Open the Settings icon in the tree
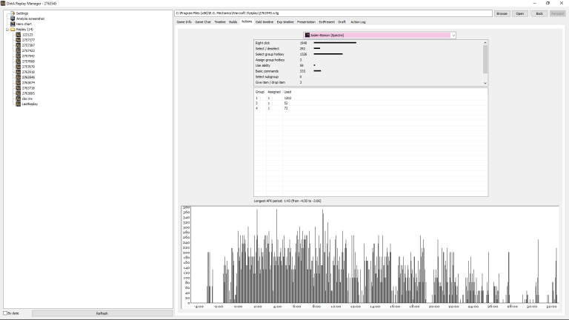569x320 pixels. click(x=13, y=13)
